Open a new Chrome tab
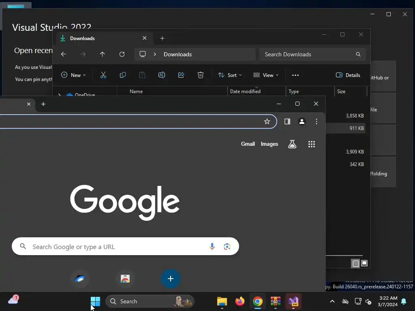The width and height of the screenshot is (415, 311). click(43, 104)
